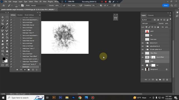Viewport: 179px width, 100px height.
Task: Select the Pencil Effect layer mask thumbnail
Action: (x=153, y=57)
